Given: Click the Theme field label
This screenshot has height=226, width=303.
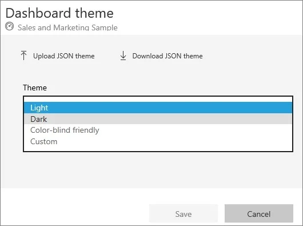Looking at the screenshot, I should [35, 88].
